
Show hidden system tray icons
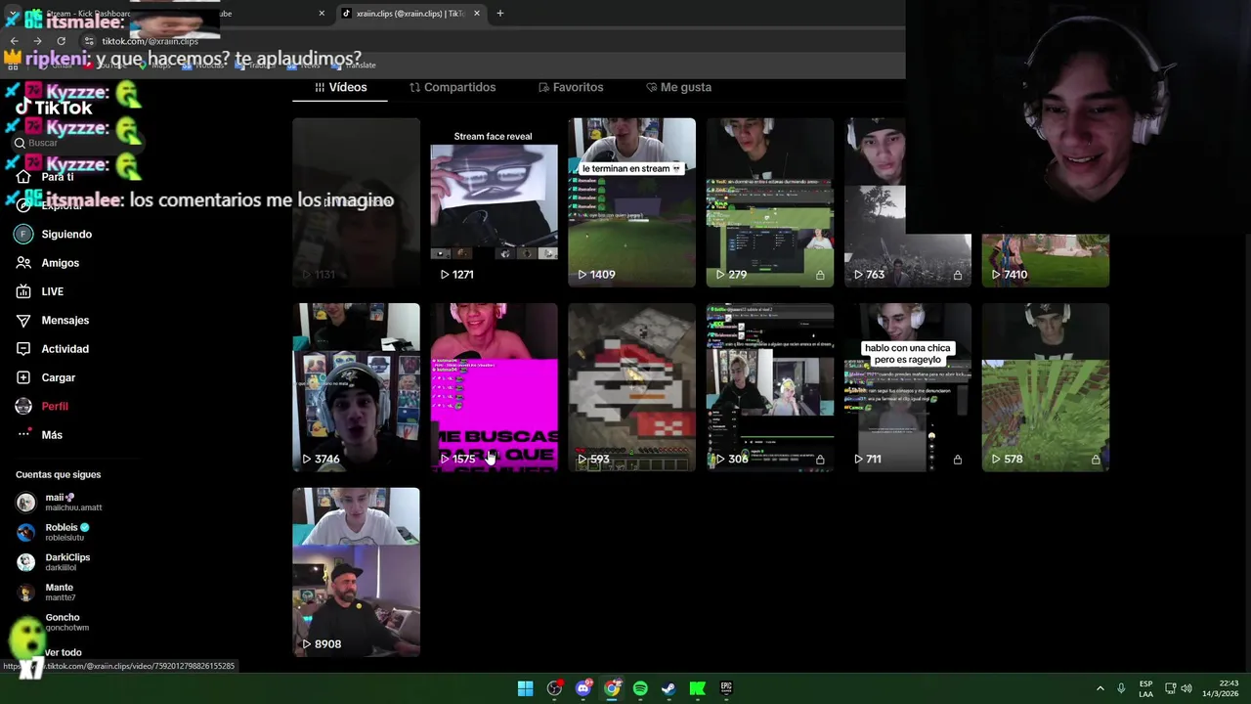click(x=1100, y=688)
